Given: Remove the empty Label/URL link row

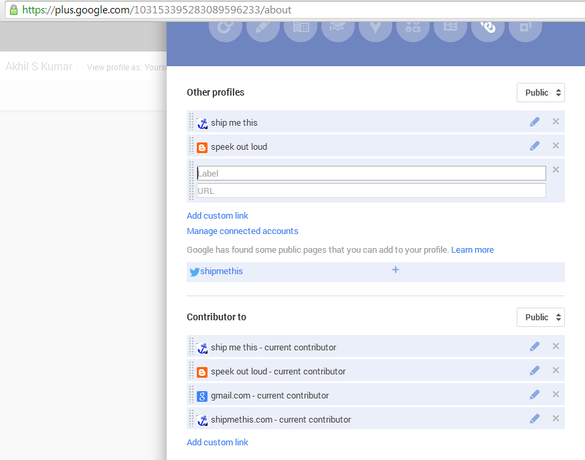Looking at the screenshot, I should (556, 170).
